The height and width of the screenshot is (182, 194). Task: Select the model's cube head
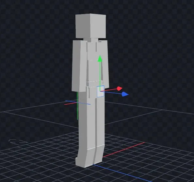click(x=91, y=26)
